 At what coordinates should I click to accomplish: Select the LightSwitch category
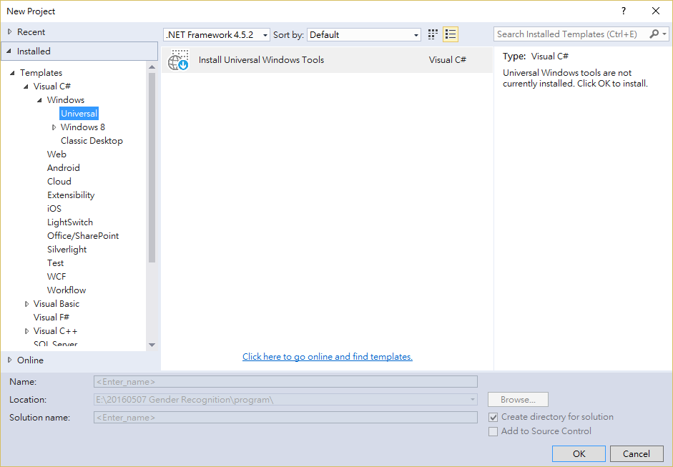[x=70, y=222]
